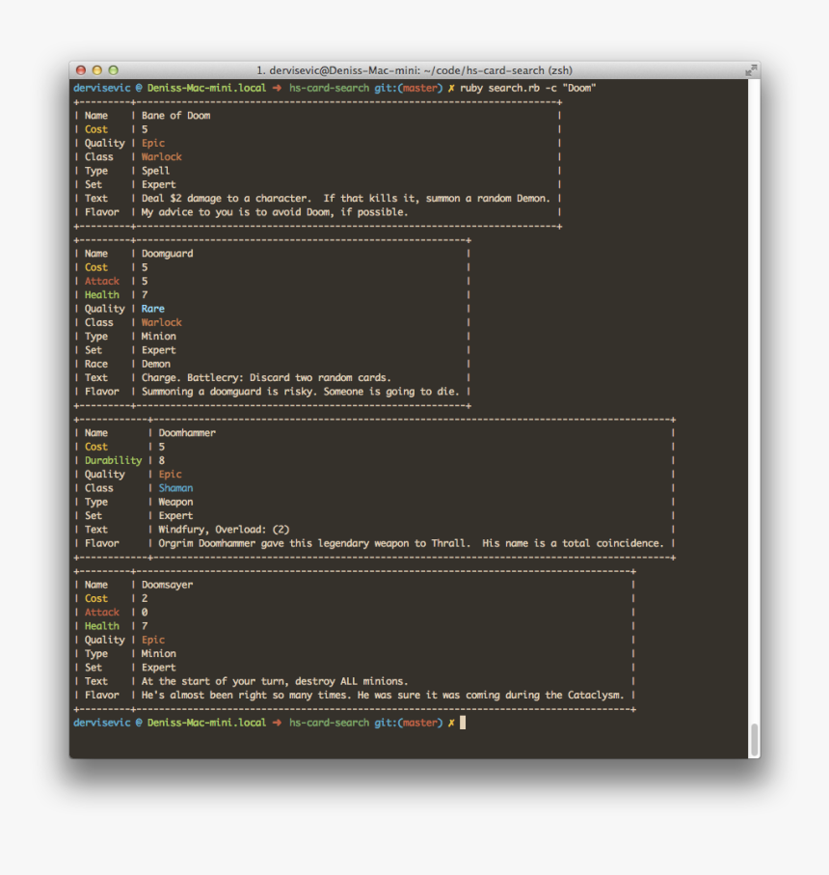Click the terminal scrollbar thumb
Screen dimensions: 829x875
[x=754, y=739]
